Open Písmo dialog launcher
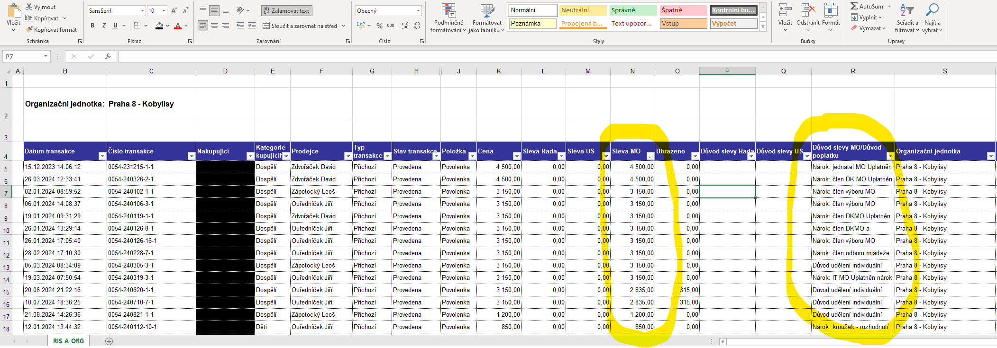Image resolution: width=997 pixels, height=348 pixels. click(x=190, y=41)
